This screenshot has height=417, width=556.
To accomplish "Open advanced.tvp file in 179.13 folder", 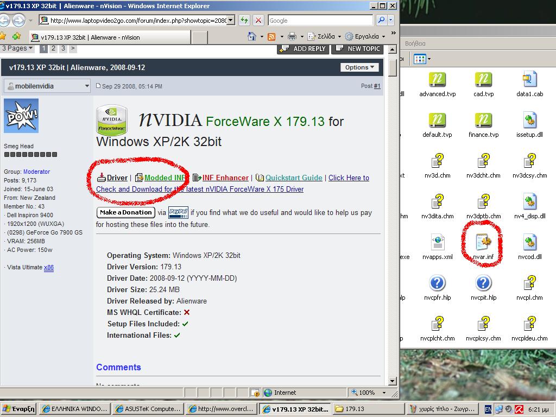I will point(437,84).
